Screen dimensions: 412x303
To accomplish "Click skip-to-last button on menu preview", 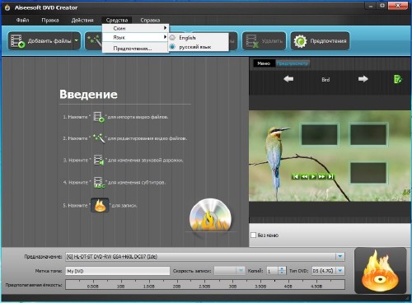I will pos(330,176).
